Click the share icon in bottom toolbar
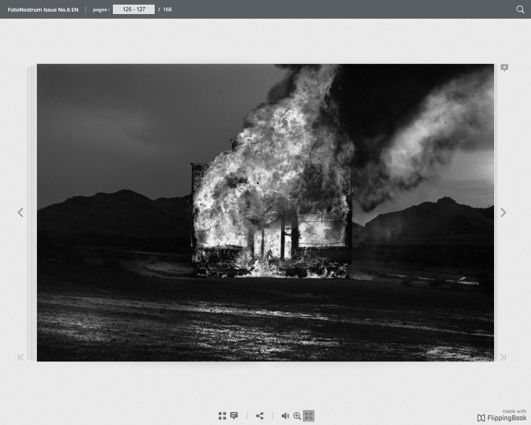531x425 pixels. 260,416
